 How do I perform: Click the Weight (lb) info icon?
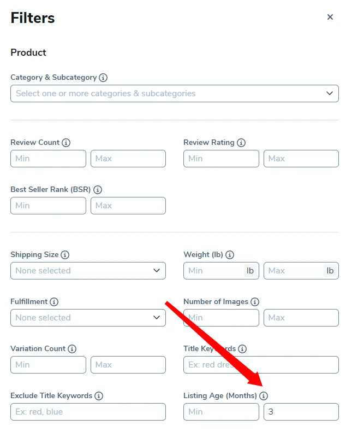(230, 254)
